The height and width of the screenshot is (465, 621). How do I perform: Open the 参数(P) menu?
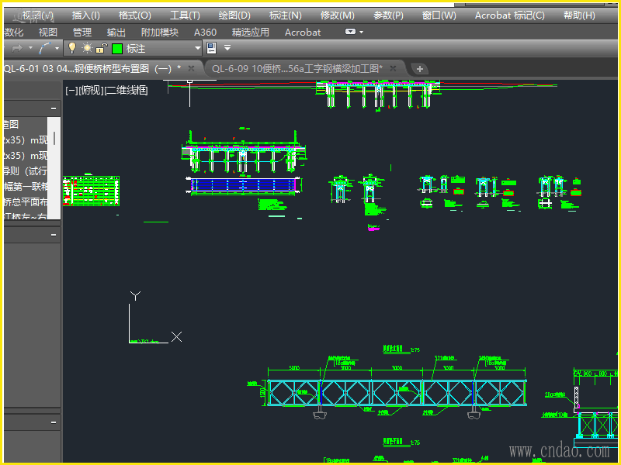pyautogui.click(x=388, y=15)
